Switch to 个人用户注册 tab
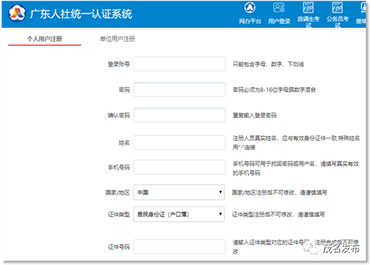The image size is (371, 265). [45, 39]
